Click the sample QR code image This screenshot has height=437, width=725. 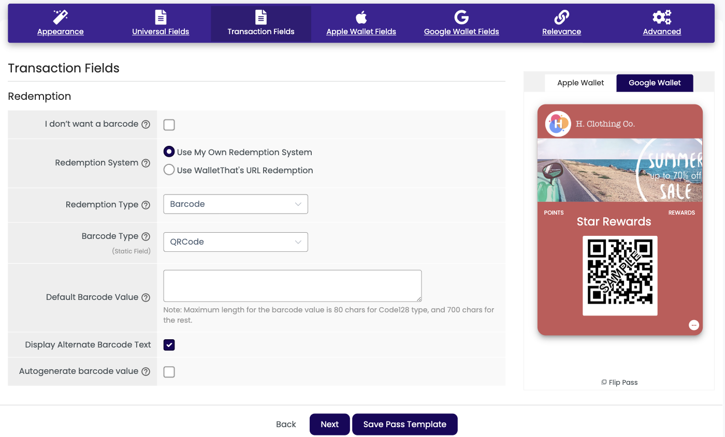tap(620, 276)
